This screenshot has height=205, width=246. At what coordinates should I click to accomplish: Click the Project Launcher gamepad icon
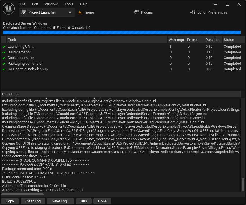[x=24, y=12]
